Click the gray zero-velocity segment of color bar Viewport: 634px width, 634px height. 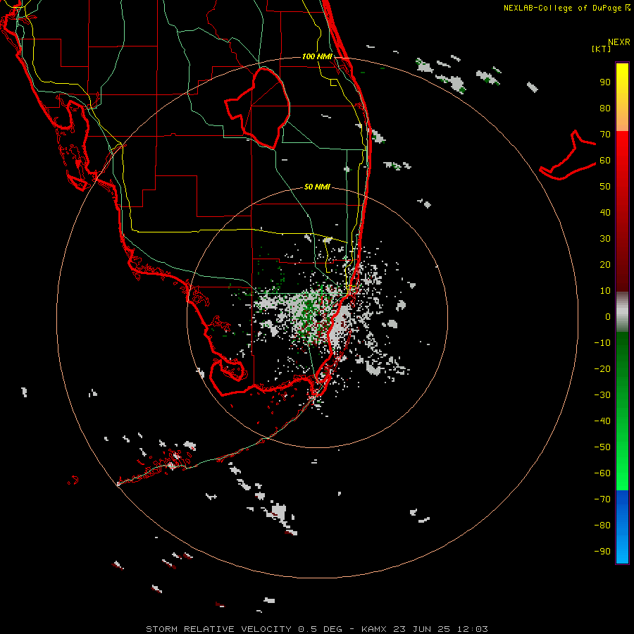tap(622, 312)
